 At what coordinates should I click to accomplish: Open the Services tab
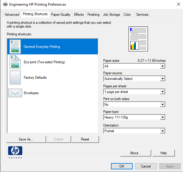click(142, 15)
